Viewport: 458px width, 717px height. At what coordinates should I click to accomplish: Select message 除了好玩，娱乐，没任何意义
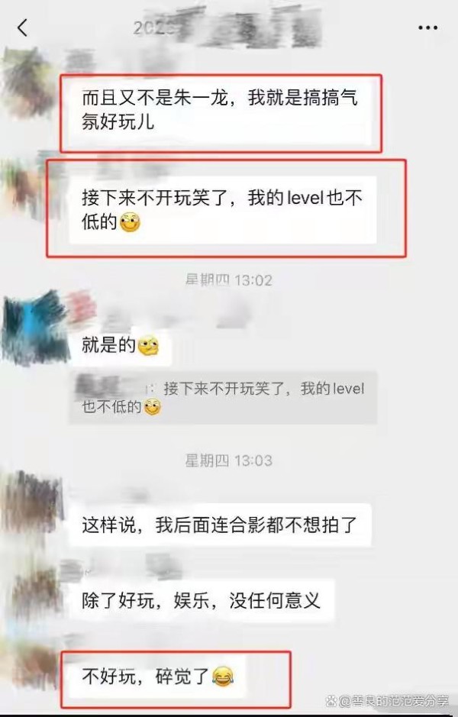(x=202, y=600)
